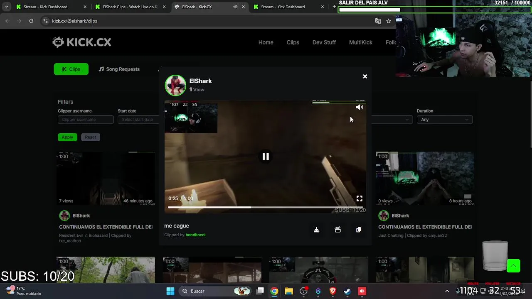The height and width of the screenshot is (299, 532).
Task: Reset the clip filters
Action: [x=90, y=137]
